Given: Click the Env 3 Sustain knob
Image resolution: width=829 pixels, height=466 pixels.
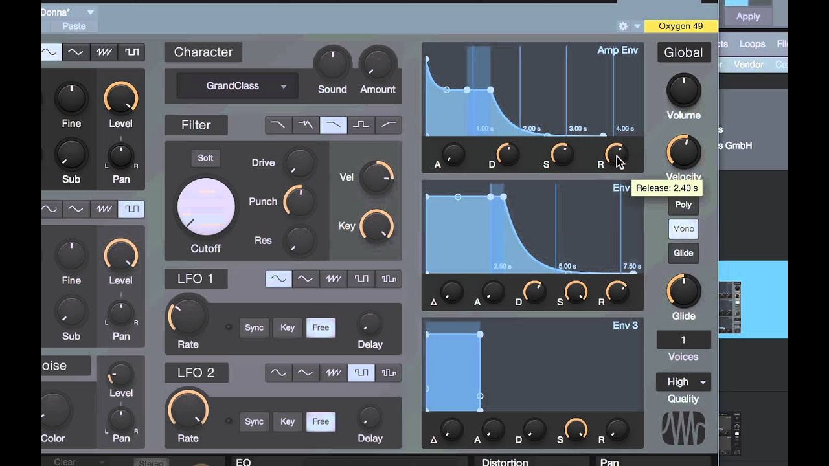Looking at the screenshot, I should click(x=575, y=430).
